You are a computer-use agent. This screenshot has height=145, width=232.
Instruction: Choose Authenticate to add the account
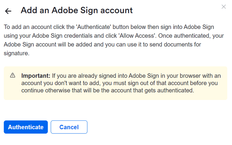[26, 127]
